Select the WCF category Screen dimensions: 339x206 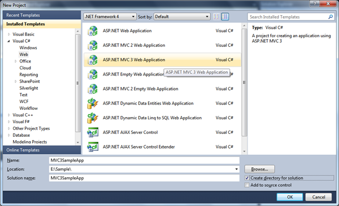[x=24, y=101]
